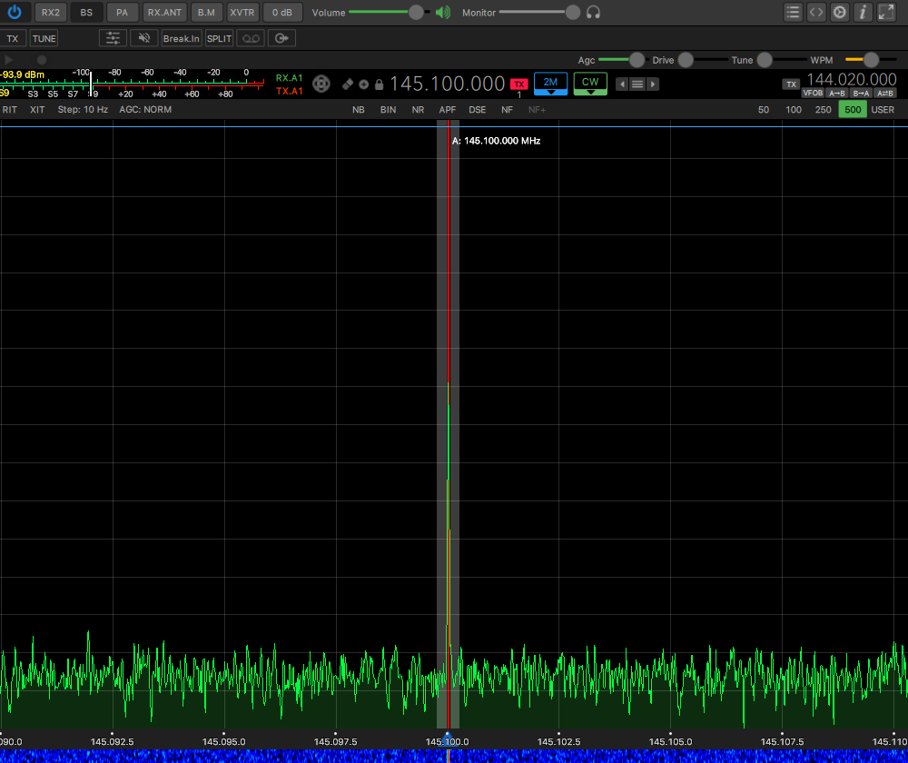Select the 250 Hz filter
This screenshot has height=763, width=908.
823,110
